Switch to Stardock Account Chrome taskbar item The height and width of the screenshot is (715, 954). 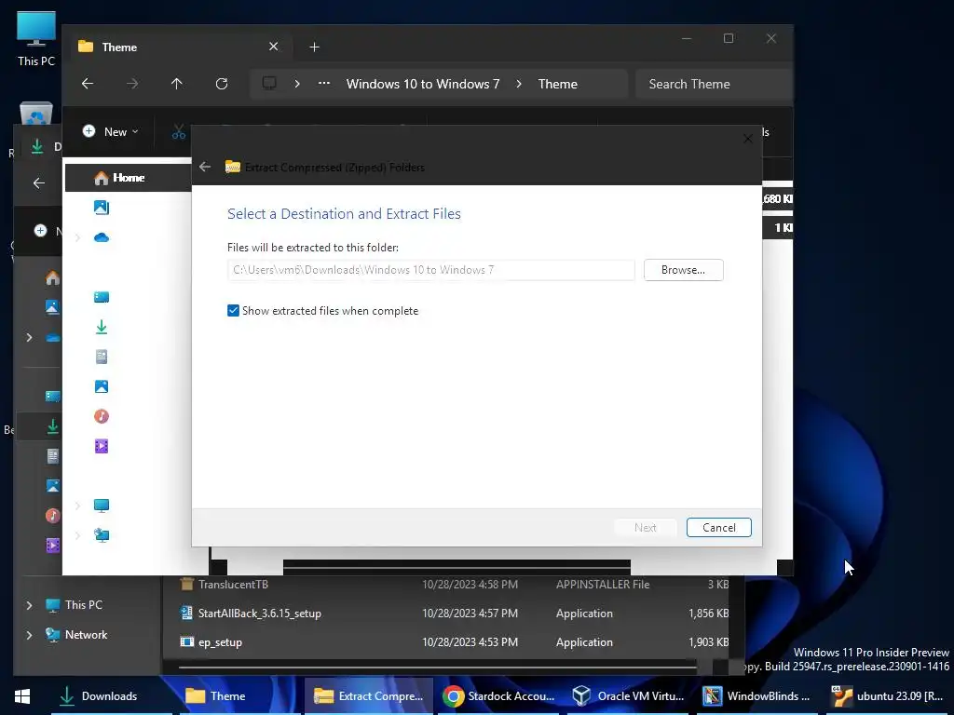499,696
